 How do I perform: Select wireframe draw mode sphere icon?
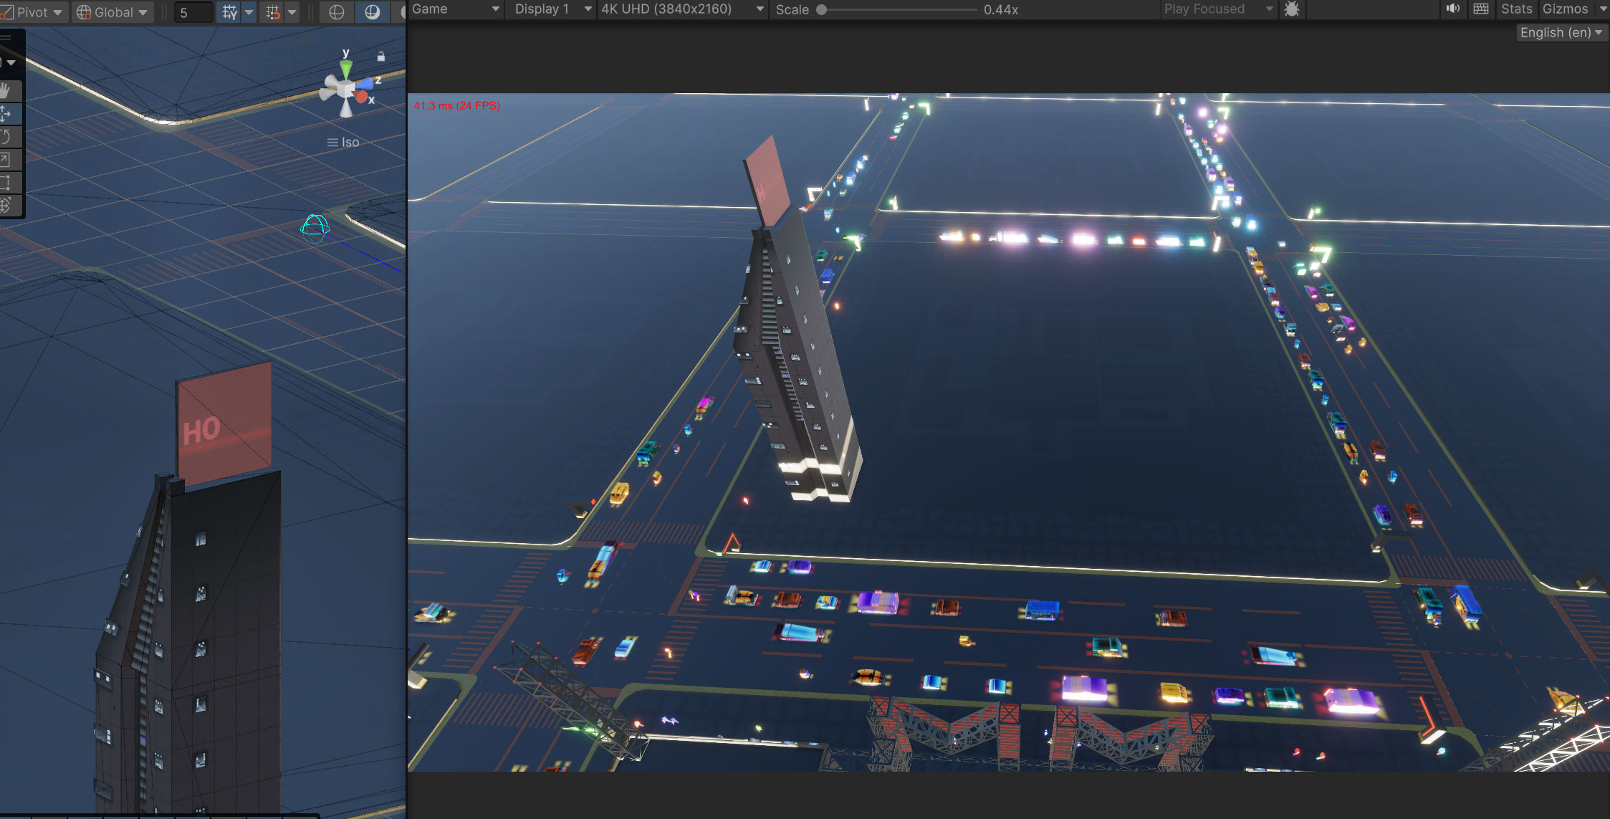click(x=336, y=12)
